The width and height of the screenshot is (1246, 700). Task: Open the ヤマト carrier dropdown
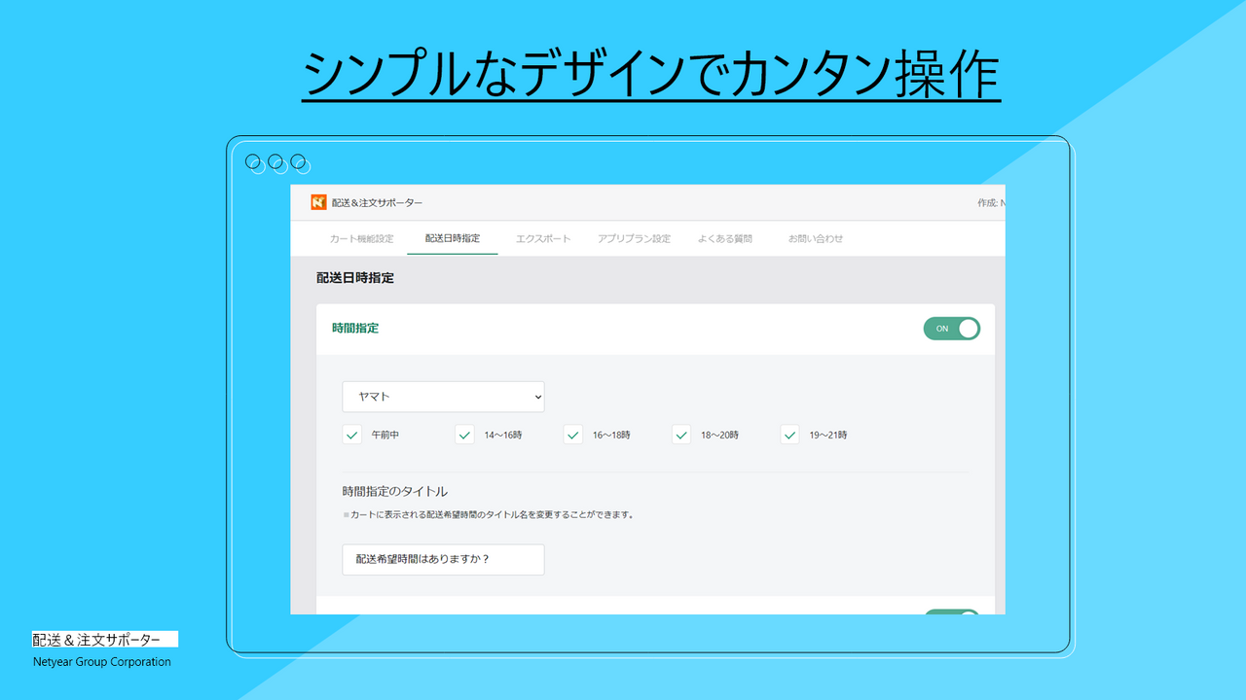443,397
